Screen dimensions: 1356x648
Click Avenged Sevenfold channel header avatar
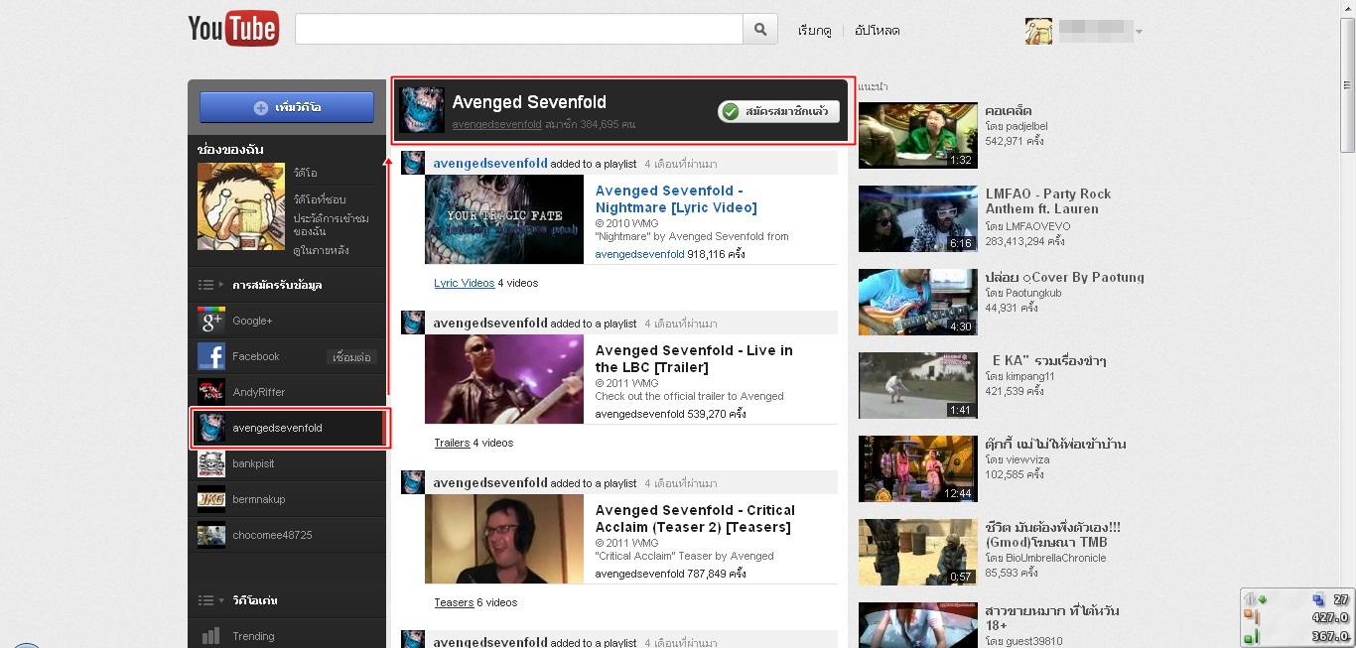tap(421, 109)
